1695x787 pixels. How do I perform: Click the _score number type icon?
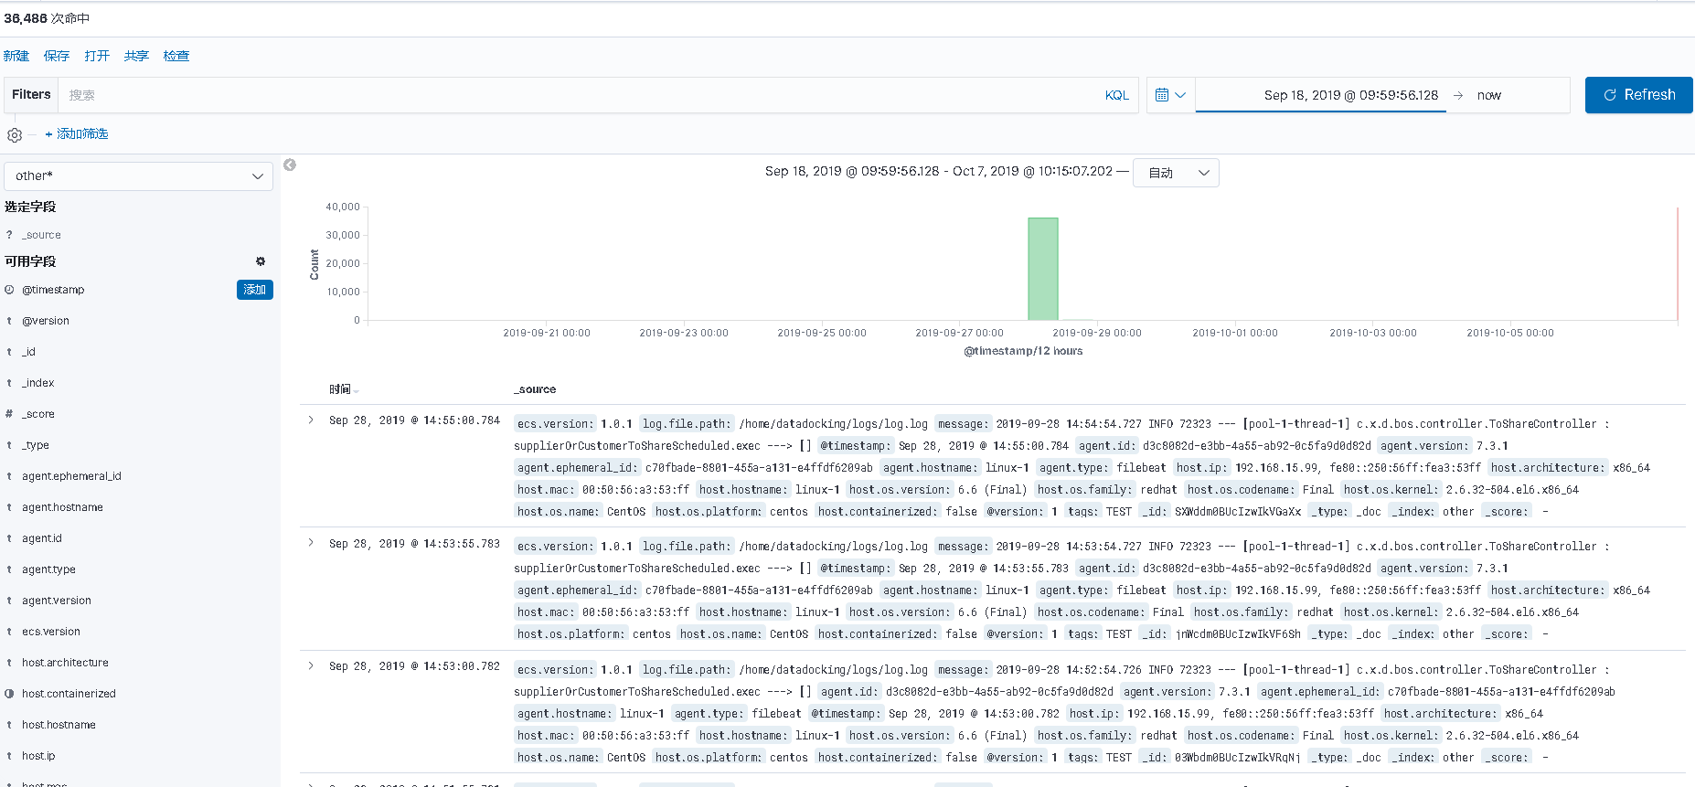pos(9,414)
